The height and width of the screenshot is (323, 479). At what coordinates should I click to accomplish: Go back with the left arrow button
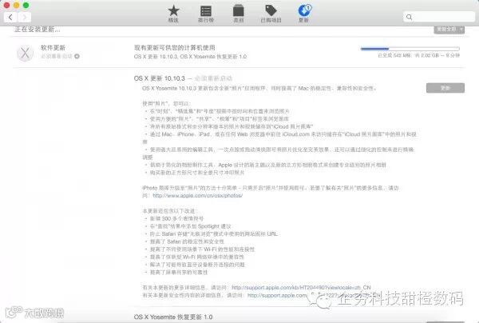[10, 17]
